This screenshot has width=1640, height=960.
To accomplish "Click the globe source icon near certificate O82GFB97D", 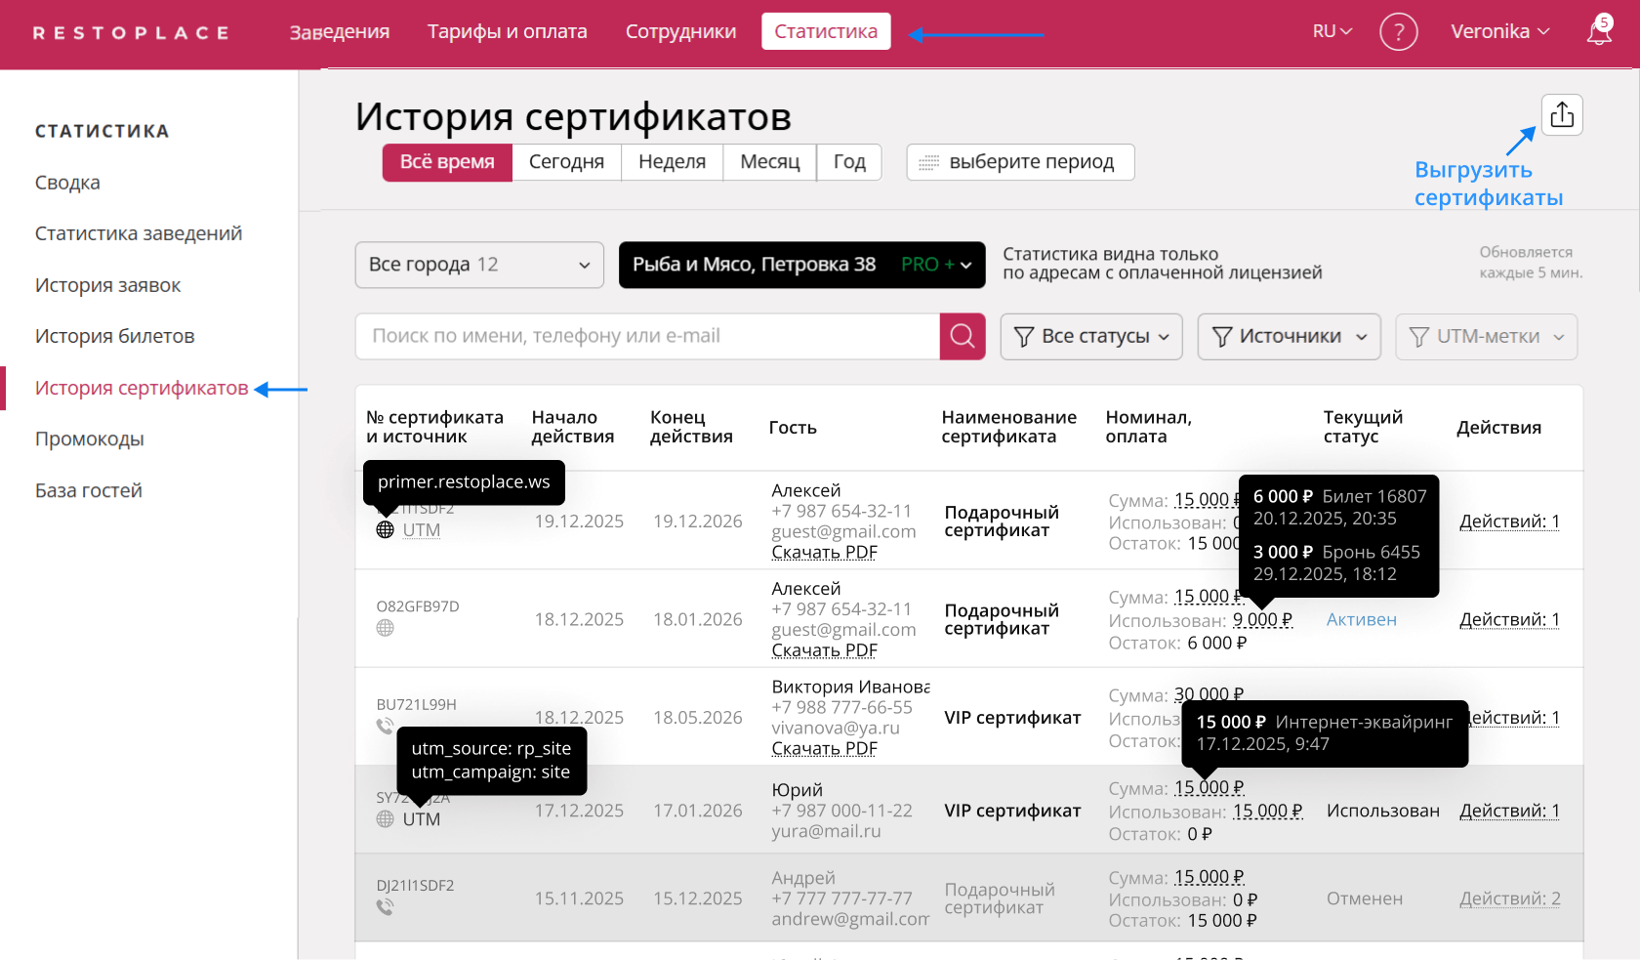I will click(385, 628).
